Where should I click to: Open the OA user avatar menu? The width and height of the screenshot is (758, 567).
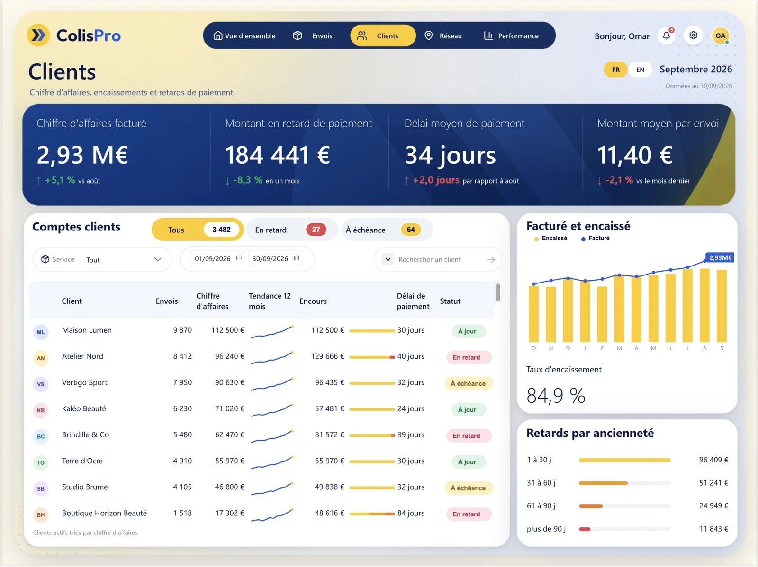[720, 35]
